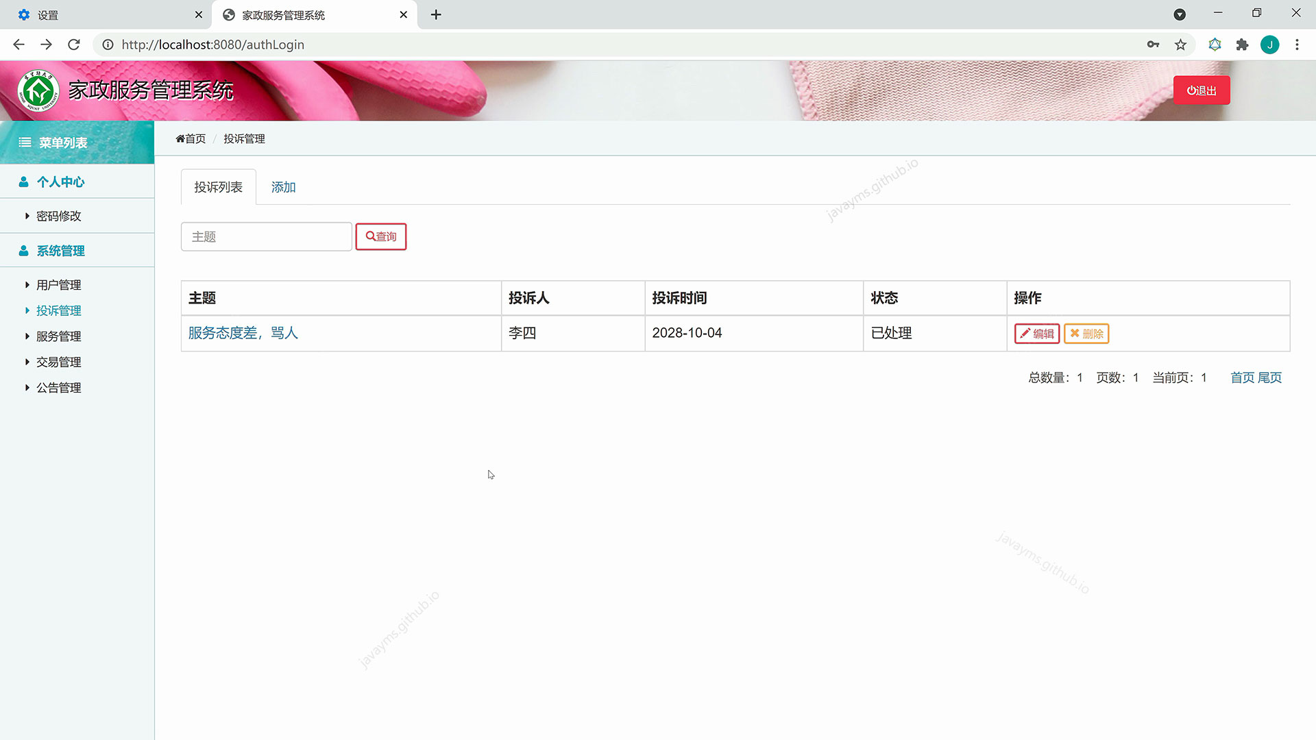1316x740 pixels.
Task: Open complaint 服务态度差，骂人 link
Action: (x=243, y=333)
